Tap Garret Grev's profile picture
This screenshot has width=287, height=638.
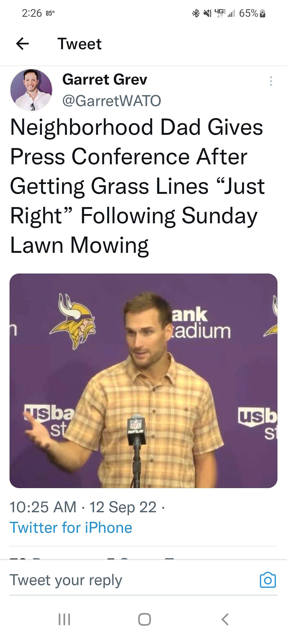(31, 90)
